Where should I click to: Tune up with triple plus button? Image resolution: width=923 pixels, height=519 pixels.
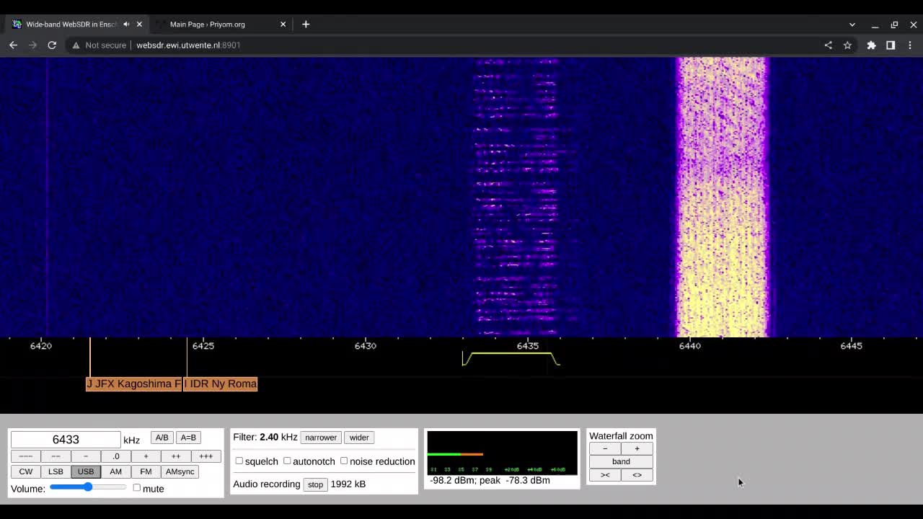(x=206, y=456)
